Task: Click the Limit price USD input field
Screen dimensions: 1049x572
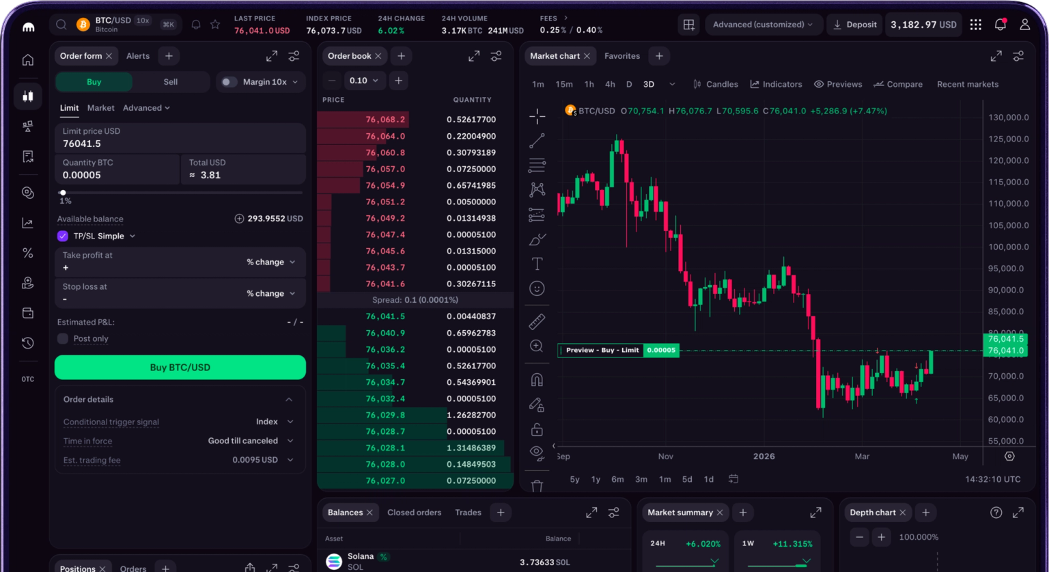Action: (180, 138)
